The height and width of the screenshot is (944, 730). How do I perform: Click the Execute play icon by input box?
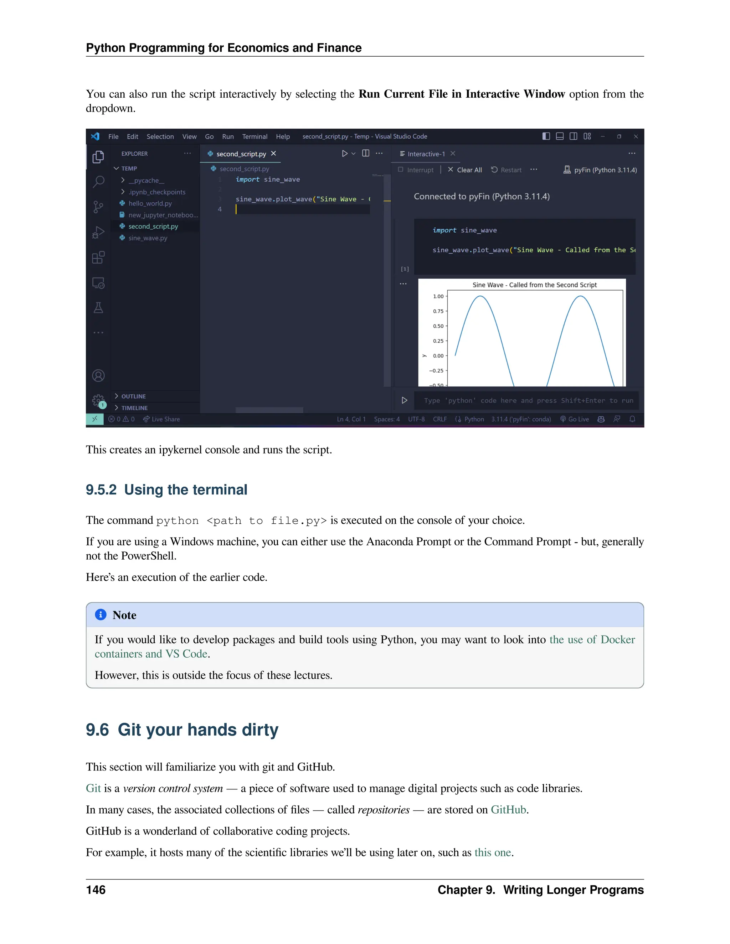pyautogui.click(x=404, y=400)
